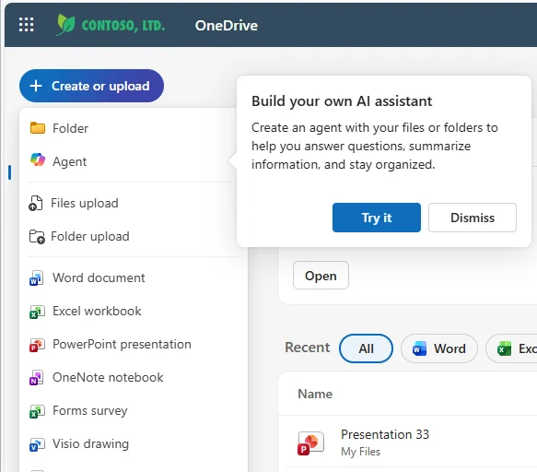Image resolution: width=537 pixels, height=472 pixels.
Task: Select the All recent filter
Action: [x=366, y=348]
